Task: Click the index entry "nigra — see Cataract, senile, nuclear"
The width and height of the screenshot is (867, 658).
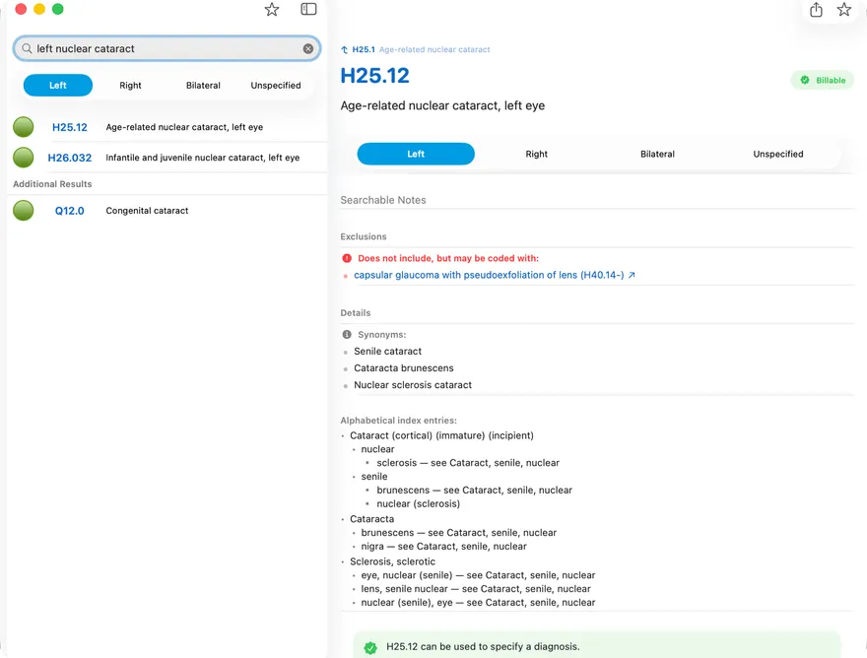Action: pyautogui.click(x=444, y=547)
